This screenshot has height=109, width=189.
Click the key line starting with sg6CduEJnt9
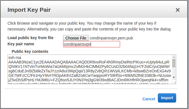point(89,71)
